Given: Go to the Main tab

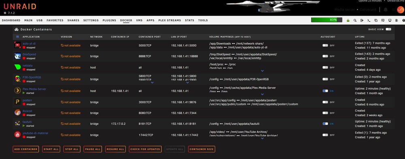Looking at the screenshot, I should click(x=28, y=20).
